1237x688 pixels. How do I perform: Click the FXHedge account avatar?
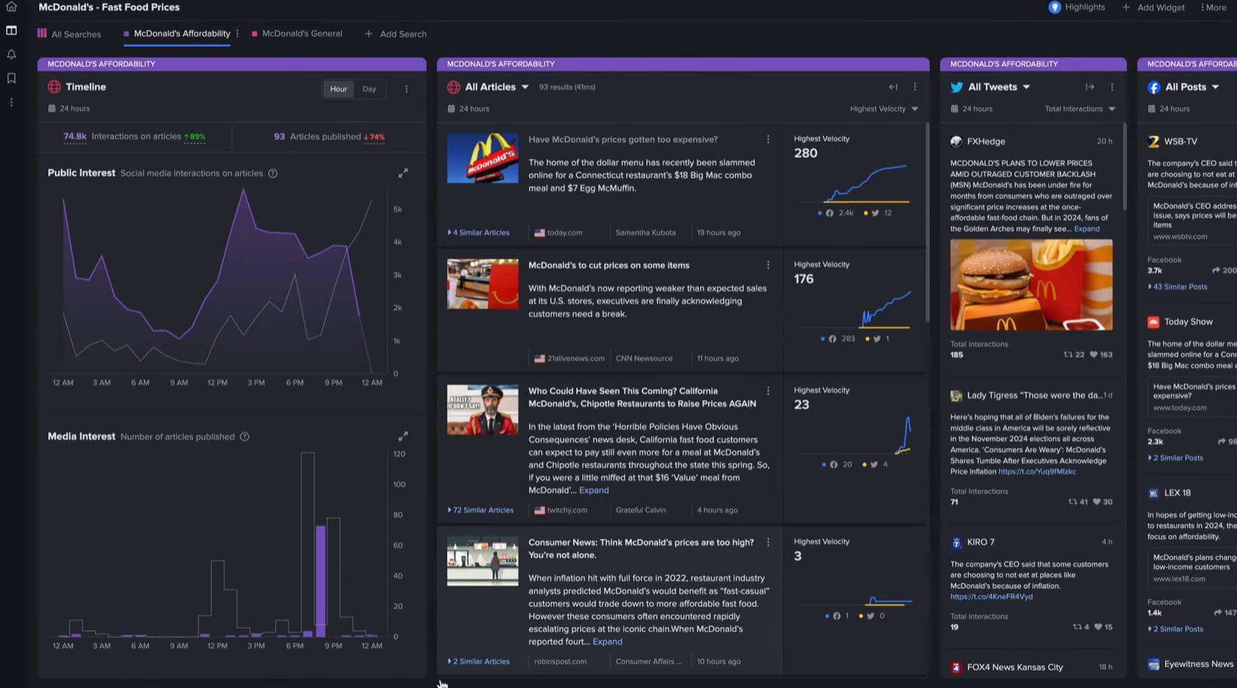point(956,141)
